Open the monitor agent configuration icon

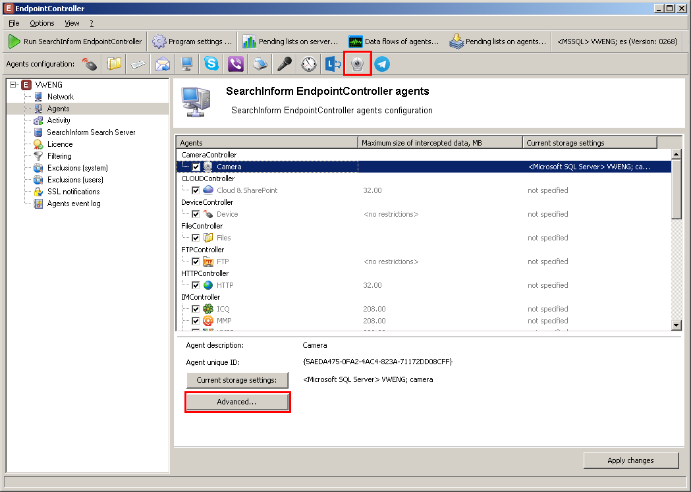click(x=187, y=65)
